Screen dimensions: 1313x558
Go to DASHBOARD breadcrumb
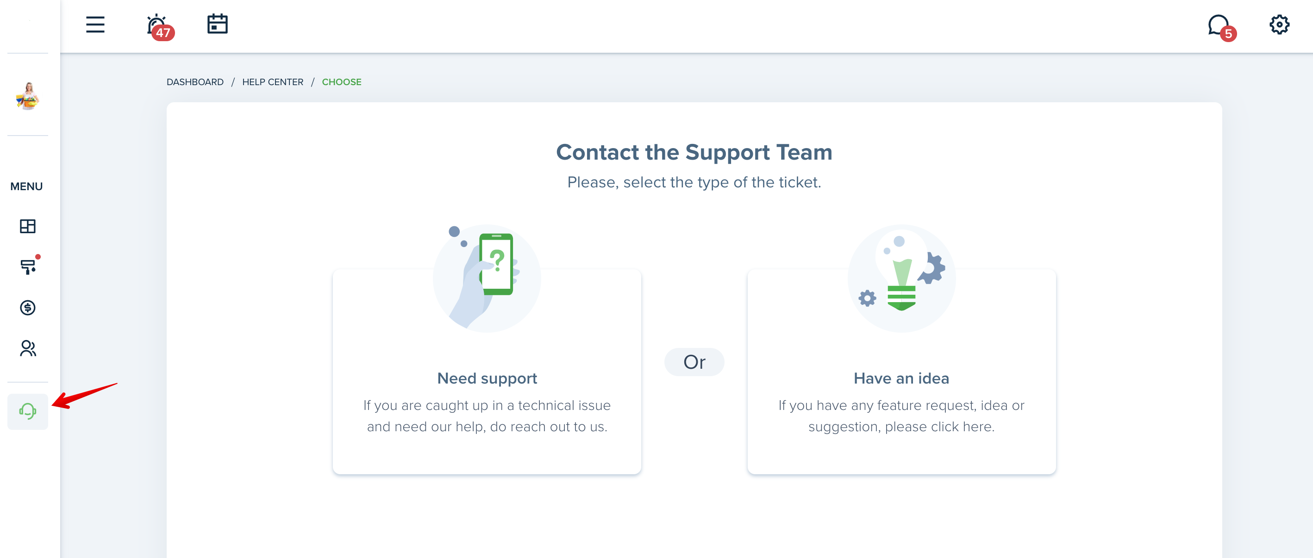click(195, 82)
